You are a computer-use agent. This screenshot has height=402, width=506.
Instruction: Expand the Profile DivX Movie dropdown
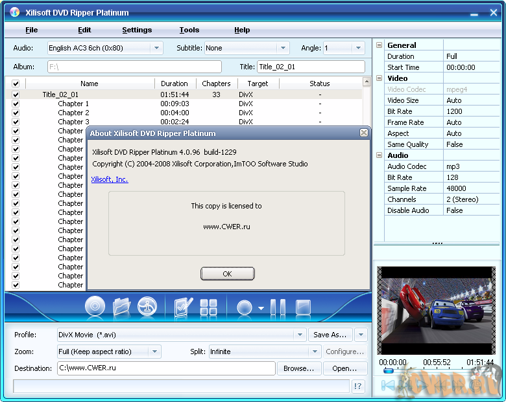point(299,335)
